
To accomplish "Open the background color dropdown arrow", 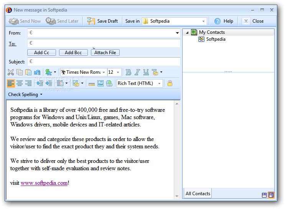I will pyautogui.click(x=82, y=83).
